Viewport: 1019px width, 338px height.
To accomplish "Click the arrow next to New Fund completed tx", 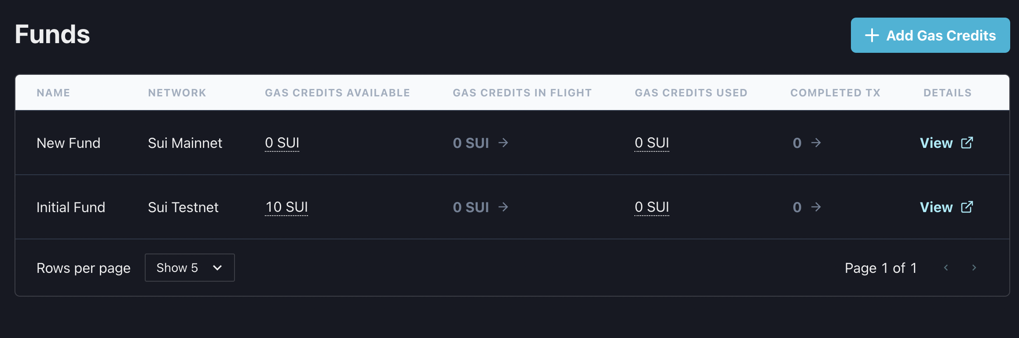I will click(816, 143).
